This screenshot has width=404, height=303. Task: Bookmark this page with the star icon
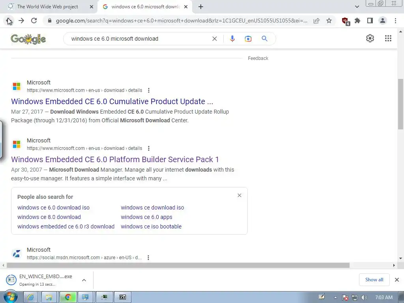329,21
